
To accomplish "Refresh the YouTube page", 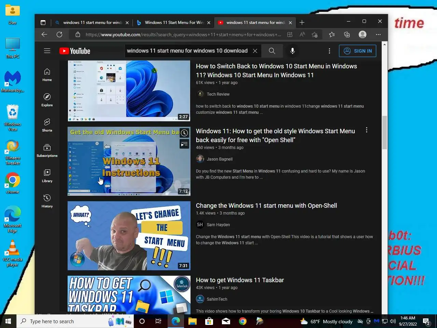I will coord(59,35).
